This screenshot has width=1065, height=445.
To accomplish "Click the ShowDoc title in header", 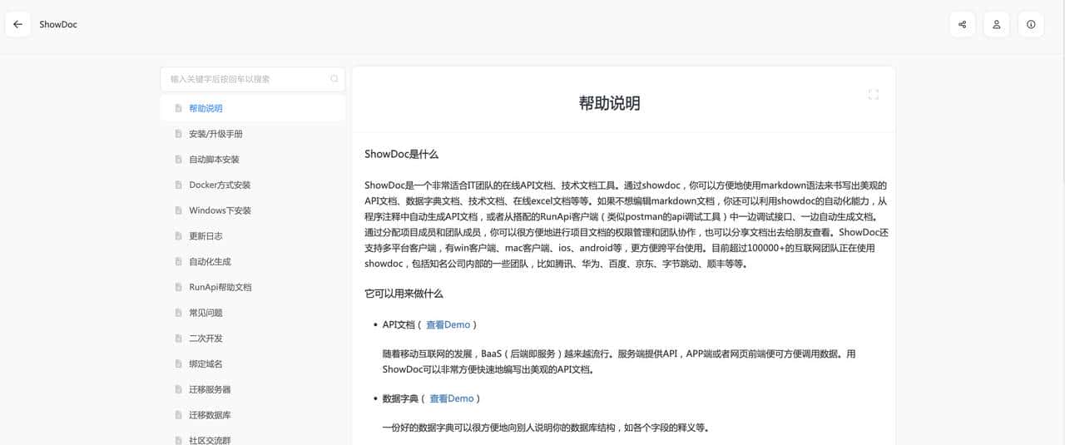I will tap(58, 24).
